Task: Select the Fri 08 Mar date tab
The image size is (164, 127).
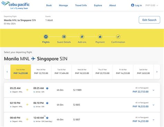Action: point(123,72)
